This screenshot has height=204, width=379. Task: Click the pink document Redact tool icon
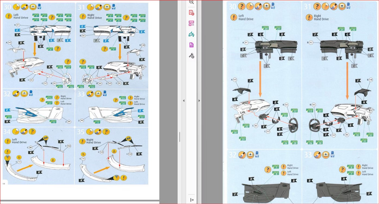192,45
